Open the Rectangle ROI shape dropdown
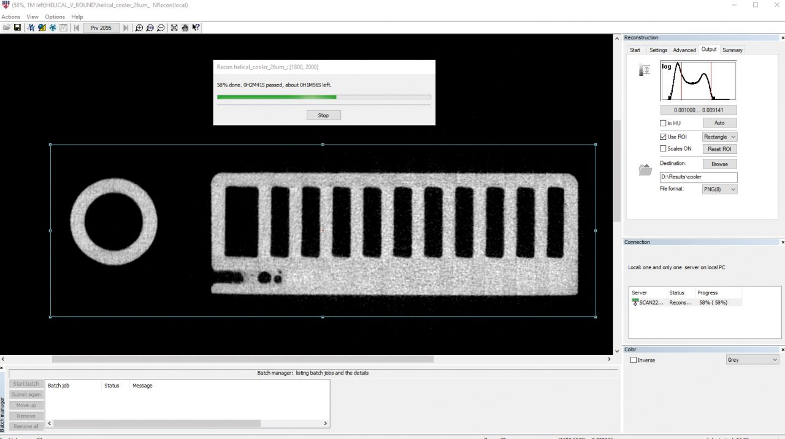 [719, 137]
